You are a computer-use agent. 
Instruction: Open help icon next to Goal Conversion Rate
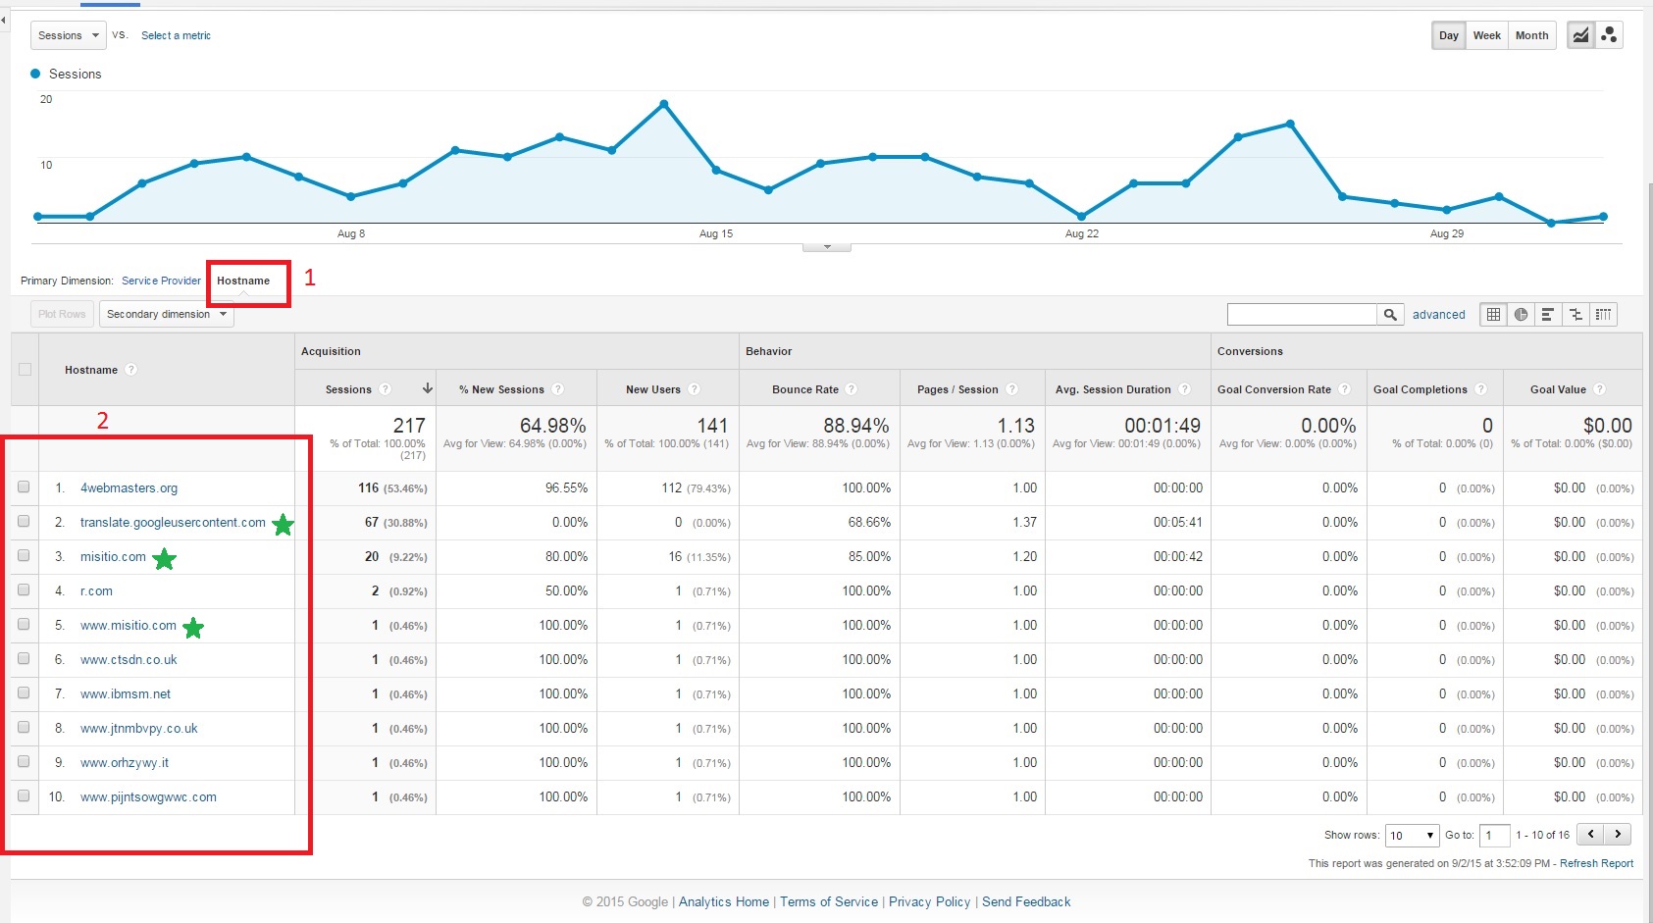point(1345,389)
